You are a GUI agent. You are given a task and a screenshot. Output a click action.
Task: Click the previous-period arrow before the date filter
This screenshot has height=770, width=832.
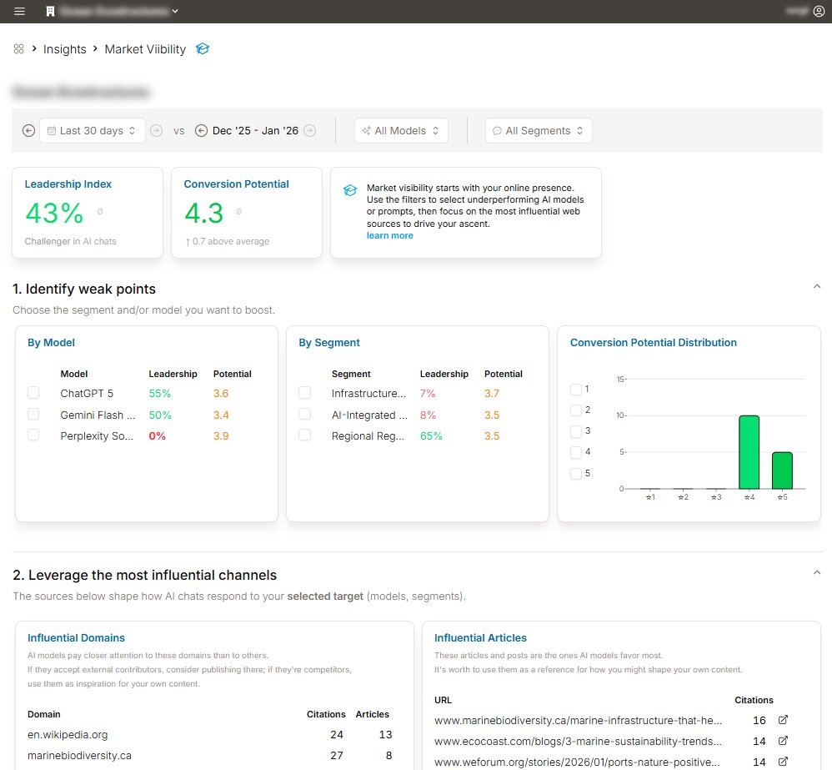pyautogui.click(x=27, y=130)
